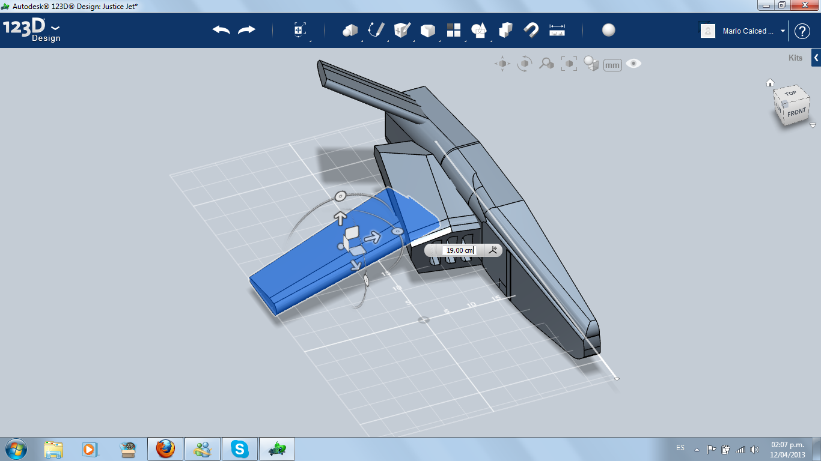Show hidden system tray icons
Viewport: 821px width, 461px height.
697,449
